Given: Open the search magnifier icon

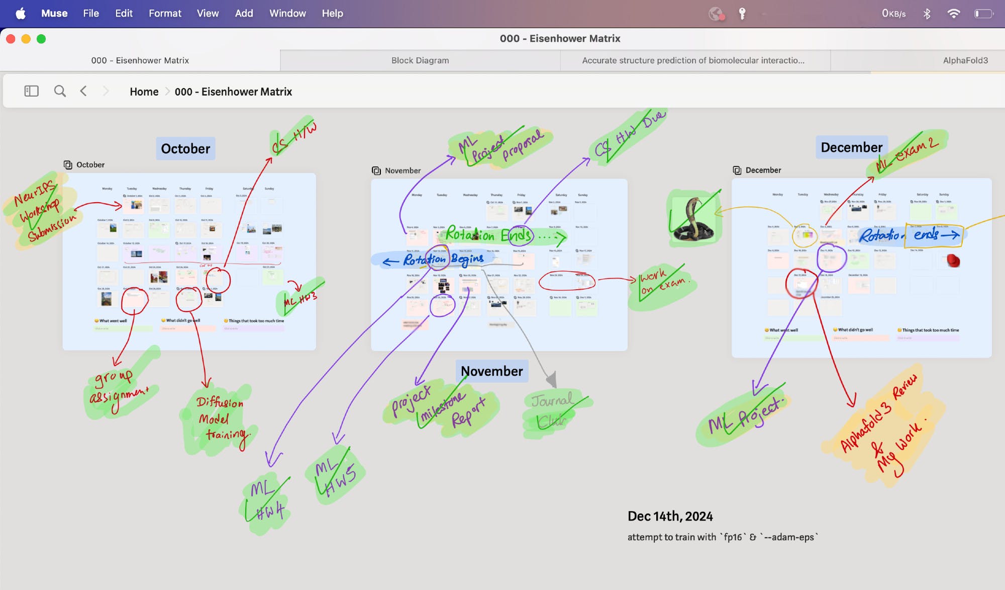Looking at the screenshot, I should (60, 91).
